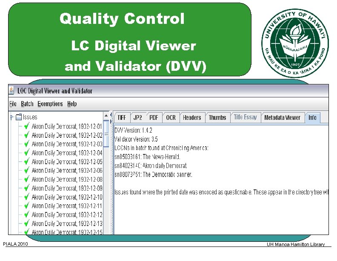Click the Java icon in title bar

point(11,90)
